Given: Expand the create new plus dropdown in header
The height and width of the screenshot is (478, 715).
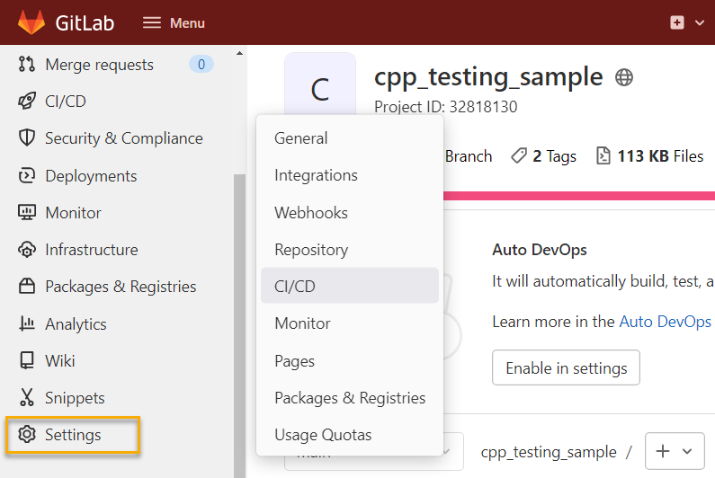Looking at the screenshot, I should 686,22.
